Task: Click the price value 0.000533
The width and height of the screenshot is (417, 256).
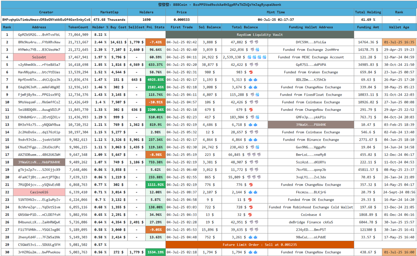Action: coord(182,20)
